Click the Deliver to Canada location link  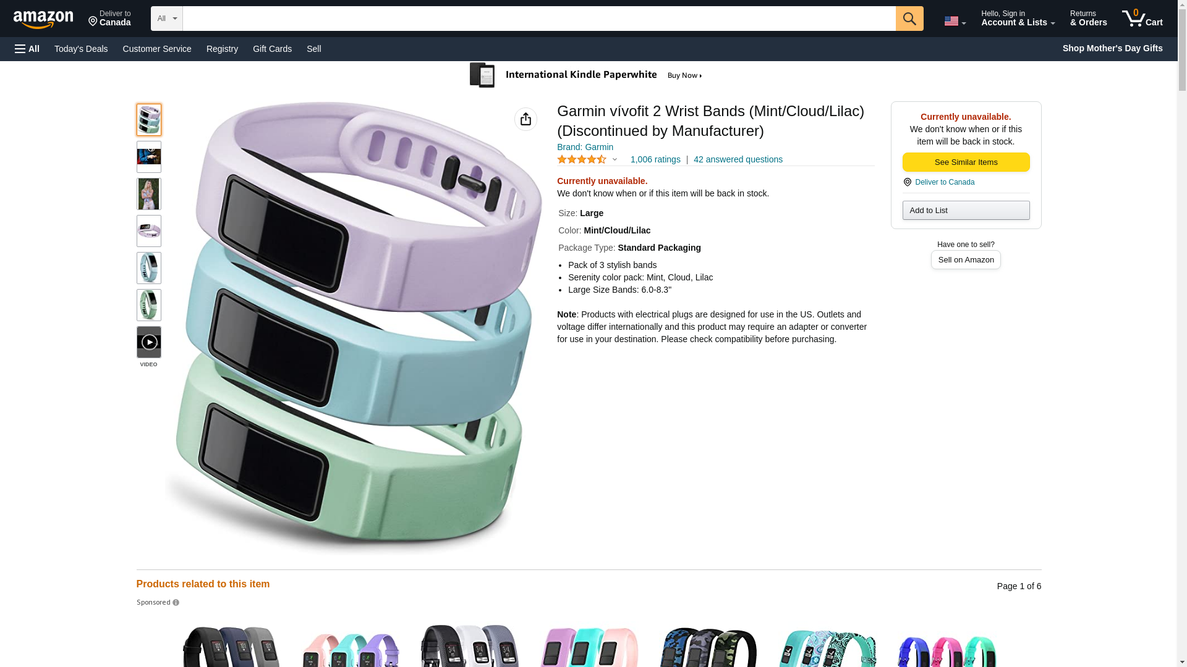click(944, 182)
